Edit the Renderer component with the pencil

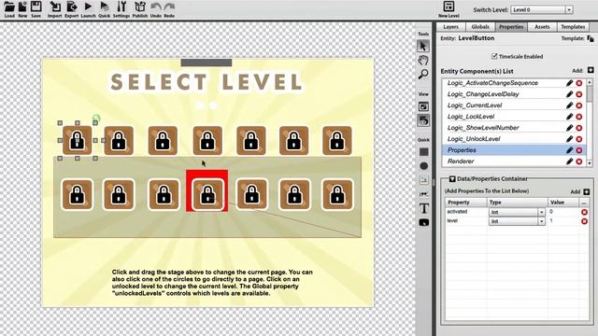[569, 161]
